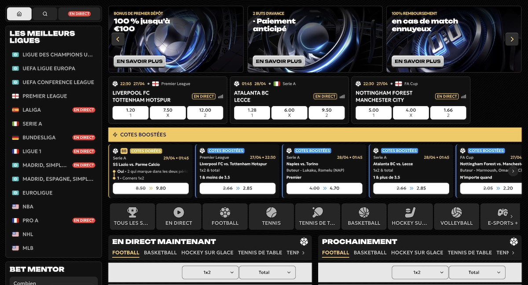Pick the boosted 9.80 odds for Lazio vs Parme
Viewport: 528px width, 285px height.
(x=150, y=188)
